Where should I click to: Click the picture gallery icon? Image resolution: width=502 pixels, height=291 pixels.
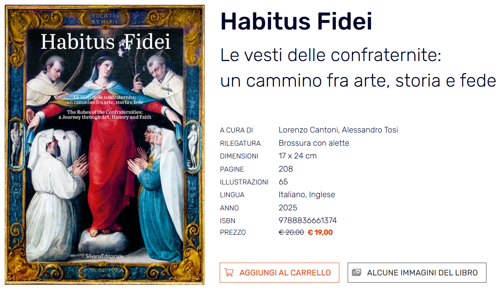pos(356,273)
